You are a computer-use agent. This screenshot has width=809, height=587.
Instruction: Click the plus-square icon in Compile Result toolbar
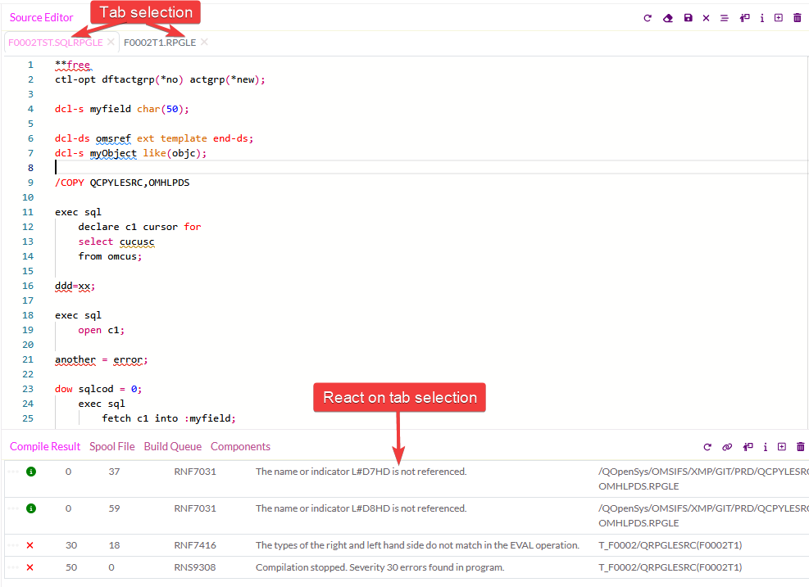click(781, 447)
